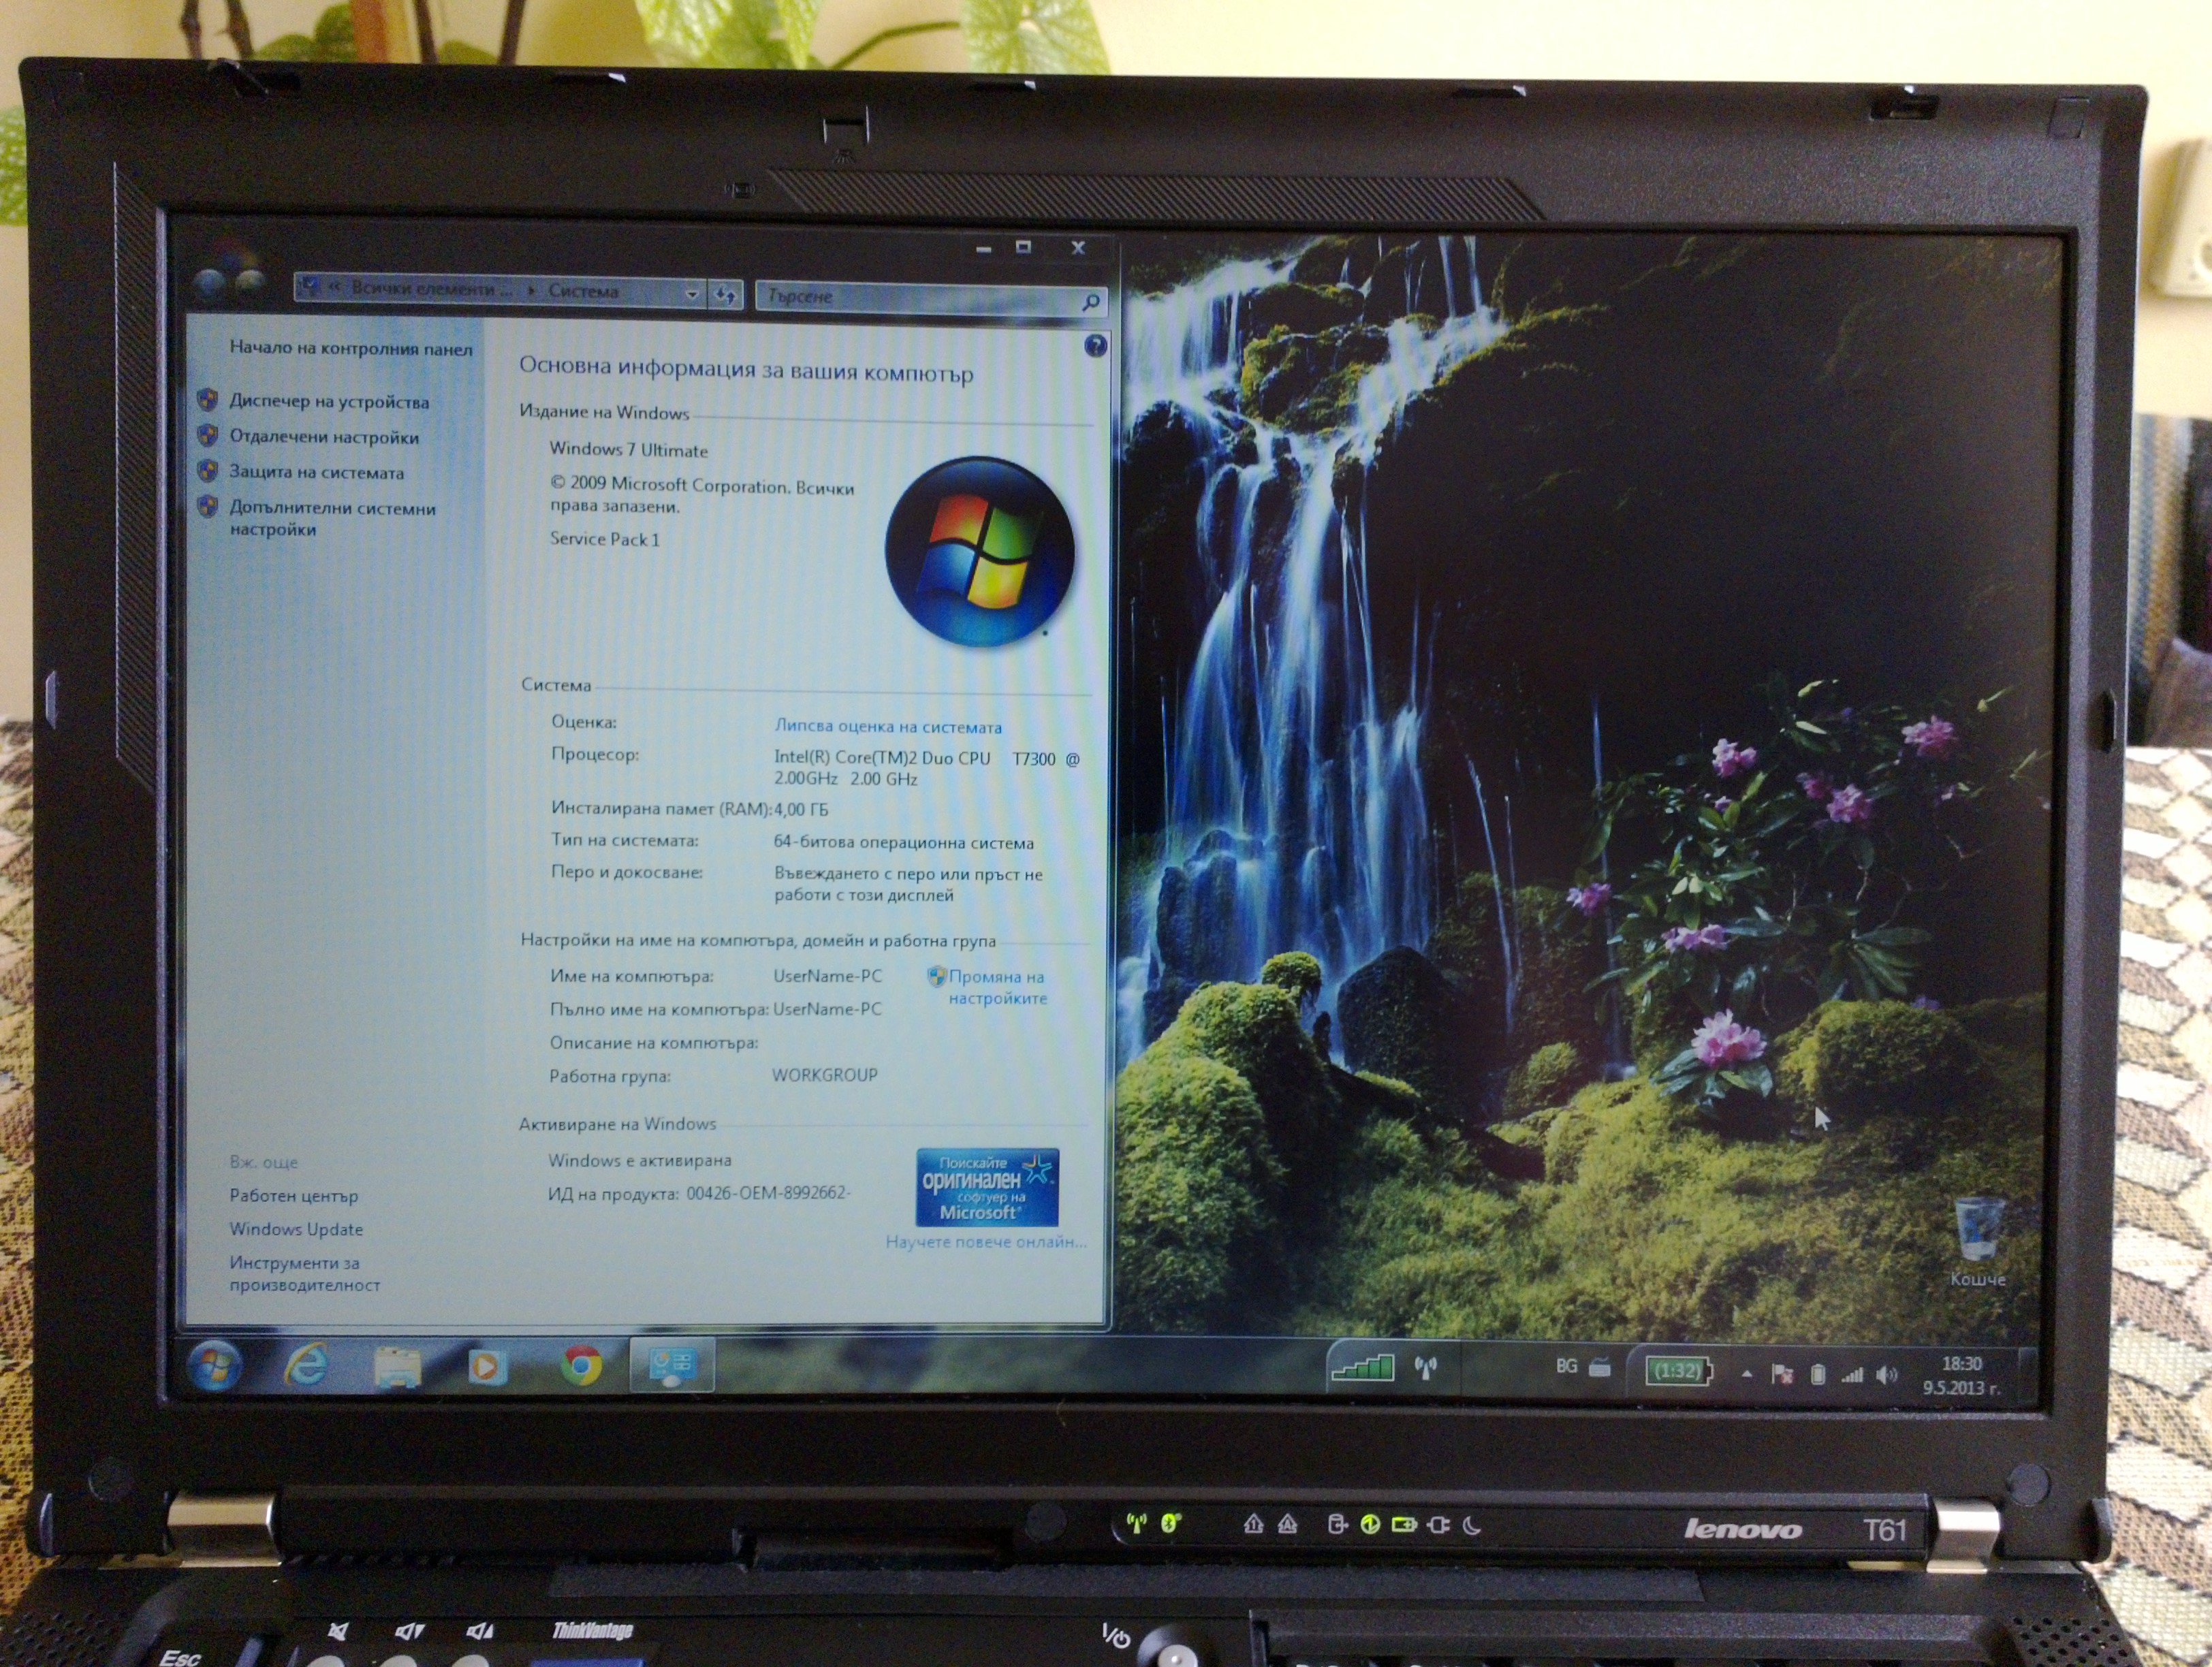Open Windows Media Player in taskbar
This screenshot has width=2212, height=1667.
[x=487, y=1366]
